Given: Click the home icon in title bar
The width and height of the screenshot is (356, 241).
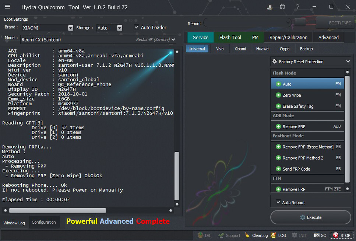Looking at the screenshot, I should (282, 7).
